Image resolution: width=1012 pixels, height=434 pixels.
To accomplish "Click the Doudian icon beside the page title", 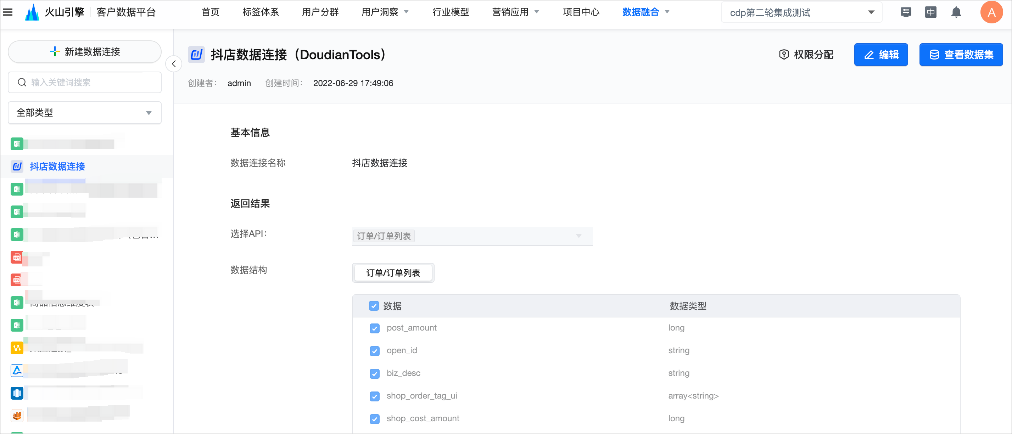I will click(x=196, y=55).
